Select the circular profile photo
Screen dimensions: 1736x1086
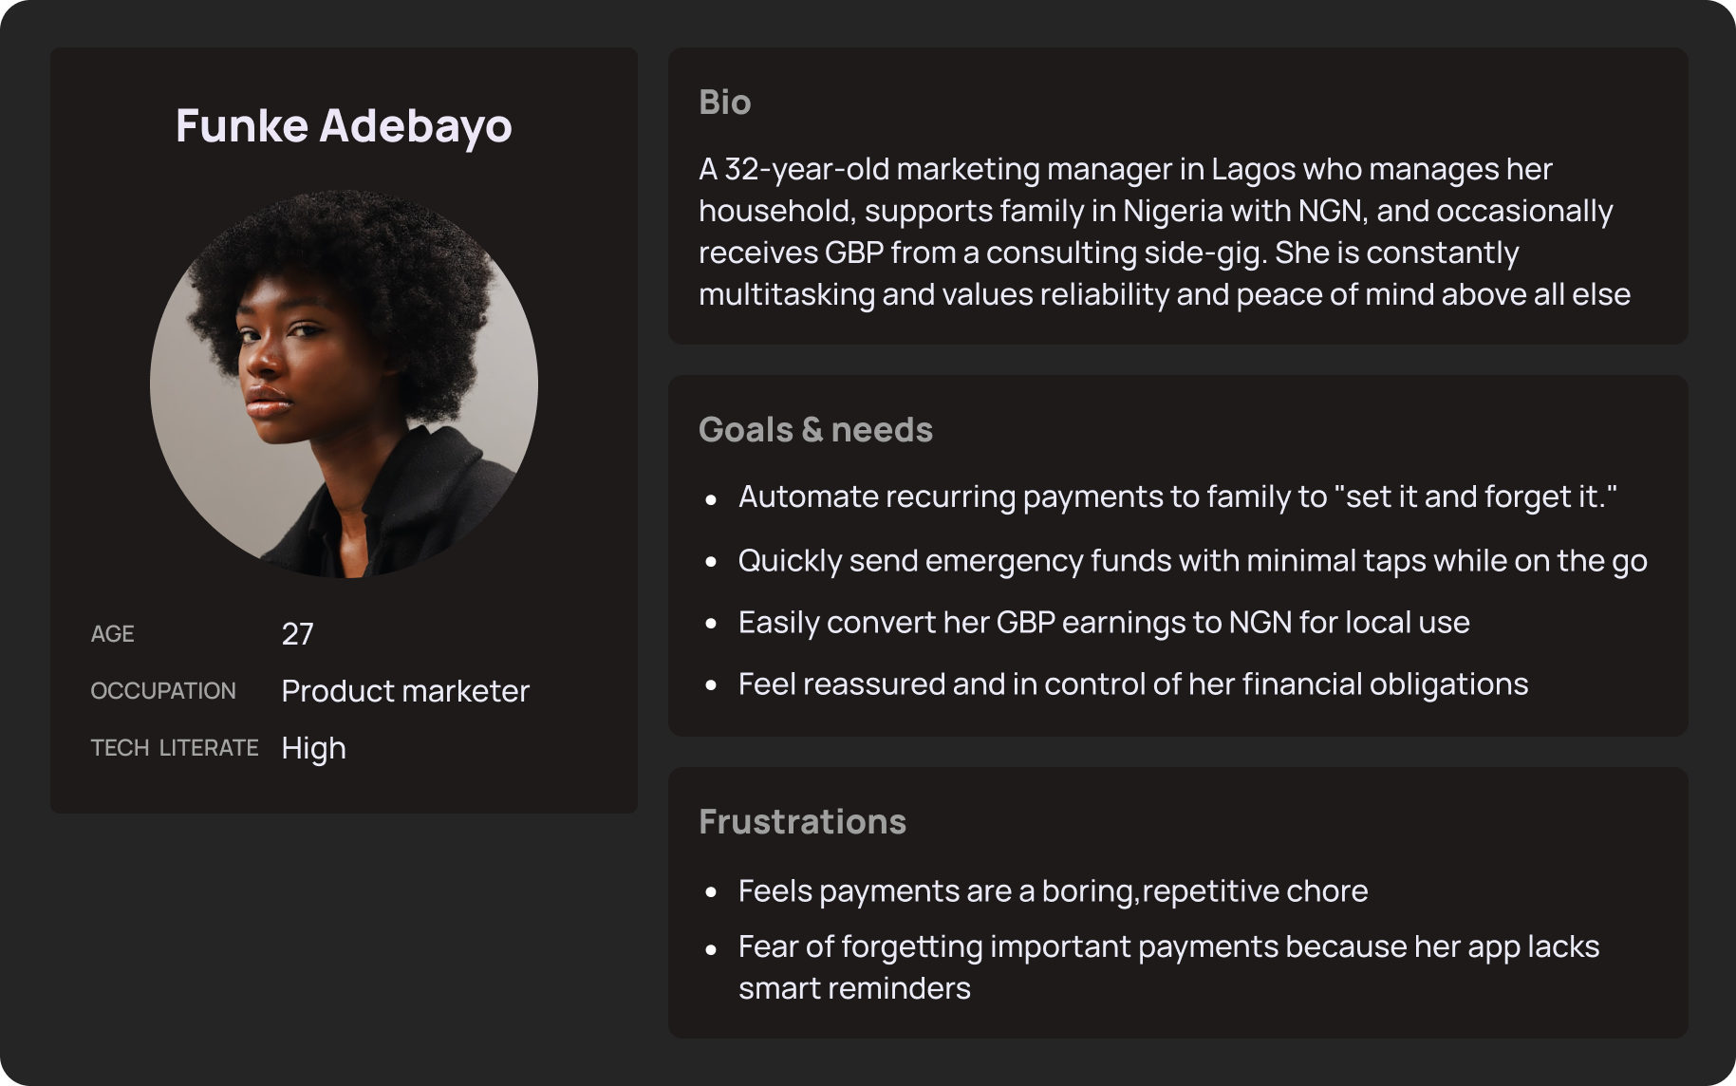(x=344, y=384)
